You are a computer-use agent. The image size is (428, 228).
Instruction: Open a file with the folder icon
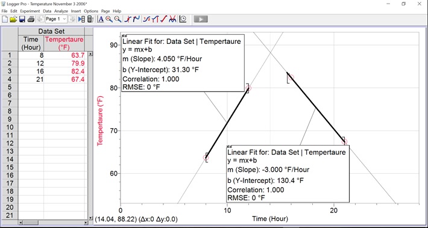point(13,19)
